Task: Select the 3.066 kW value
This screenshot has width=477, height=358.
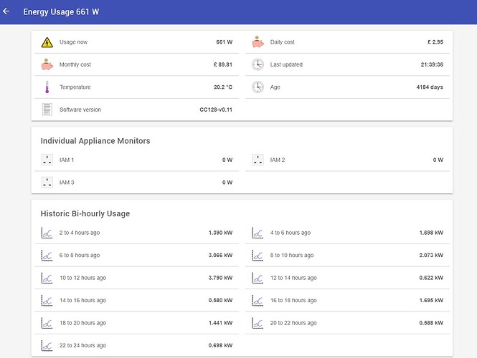Action: pos(220,256)
